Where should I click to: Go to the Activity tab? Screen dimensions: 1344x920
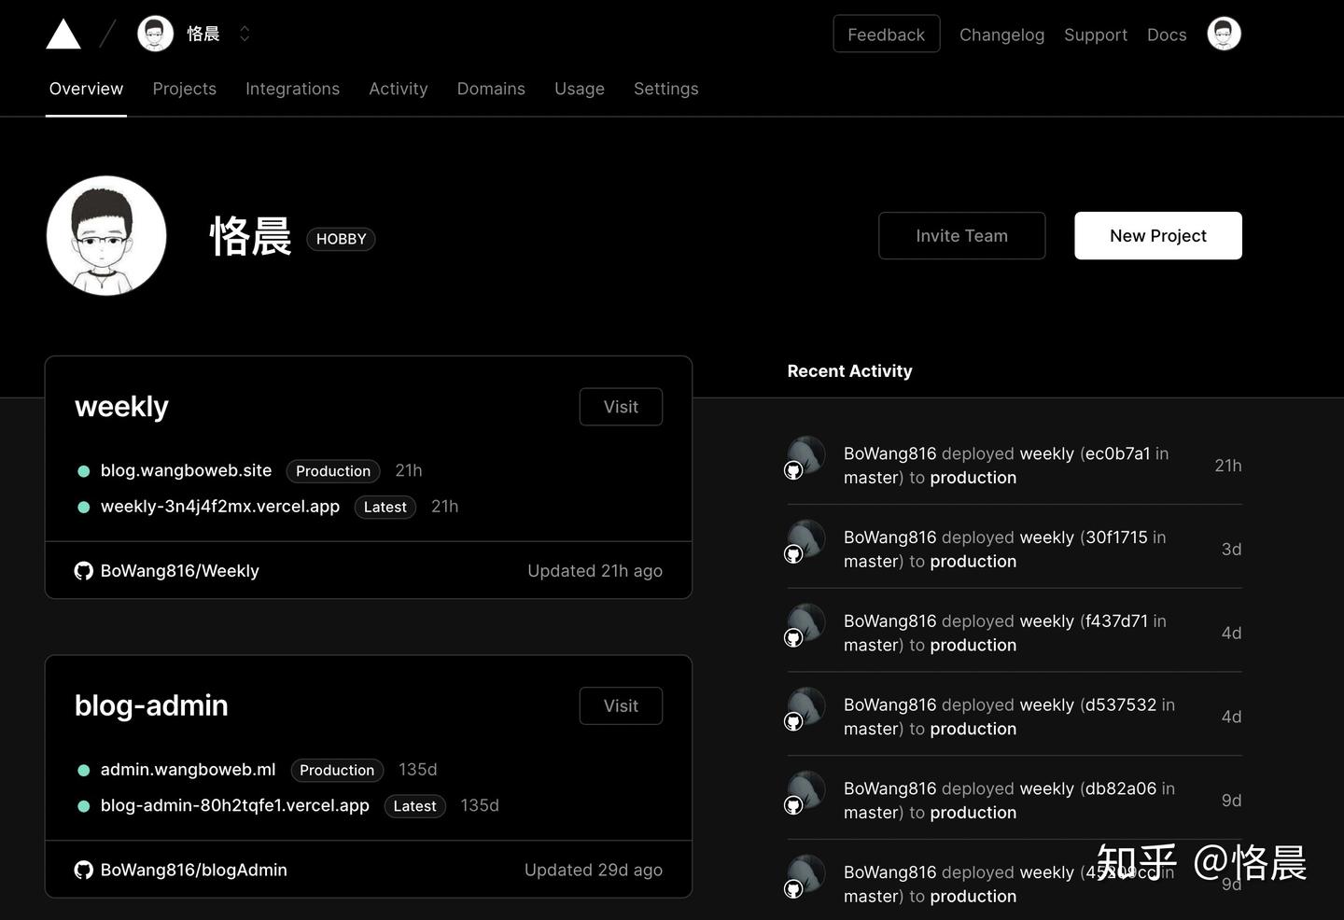point(399,89)
